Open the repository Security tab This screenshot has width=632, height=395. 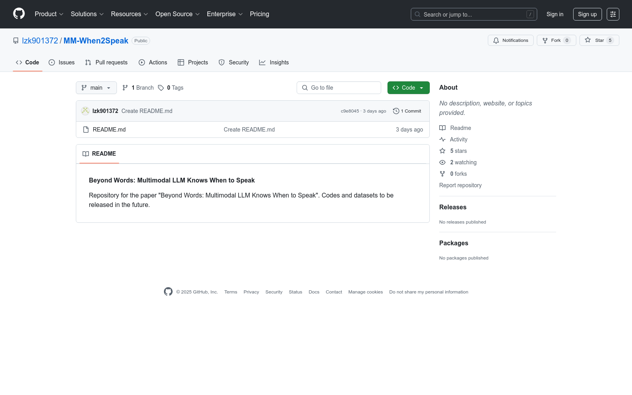coord(234,62)
